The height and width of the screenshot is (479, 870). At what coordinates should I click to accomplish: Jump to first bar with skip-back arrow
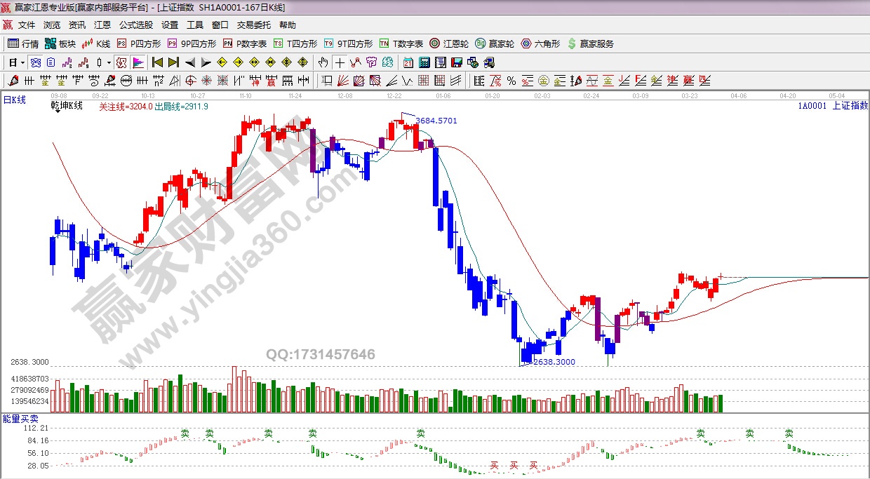pyautogui.click(x=157, y=62)
